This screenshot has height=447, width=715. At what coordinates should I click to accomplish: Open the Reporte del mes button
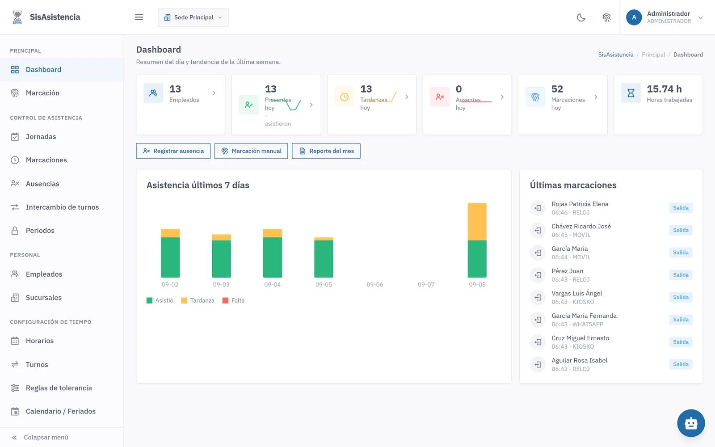tap(326, 151)
